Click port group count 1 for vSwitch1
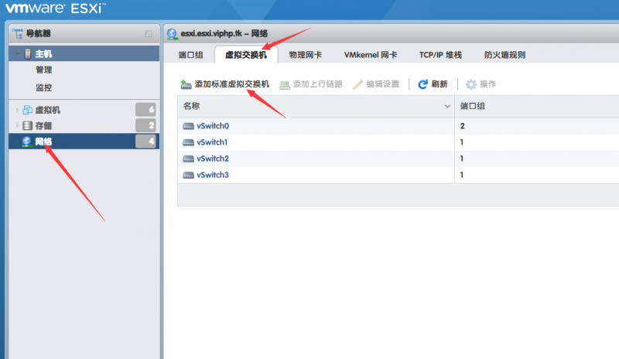 click(462, 142)
